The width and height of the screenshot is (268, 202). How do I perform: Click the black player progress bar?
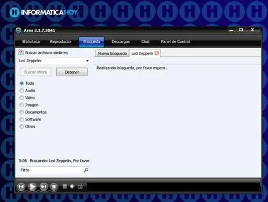[173, 187]
